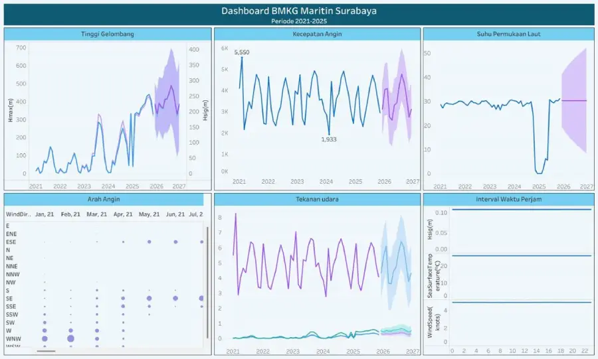Click the SE dot for Jun 21
Viewport: 598px width, 359px height.
pos(175,298)
